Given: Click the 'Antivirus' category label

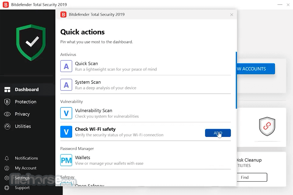Looking at the screenshot, I should [68, 55].
